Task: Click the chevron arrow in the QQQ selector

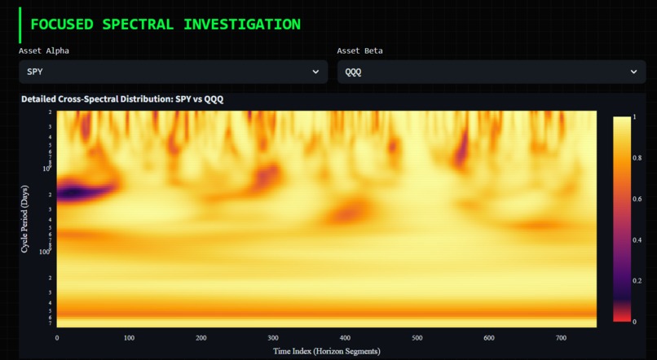Action: tap(633, 72)
